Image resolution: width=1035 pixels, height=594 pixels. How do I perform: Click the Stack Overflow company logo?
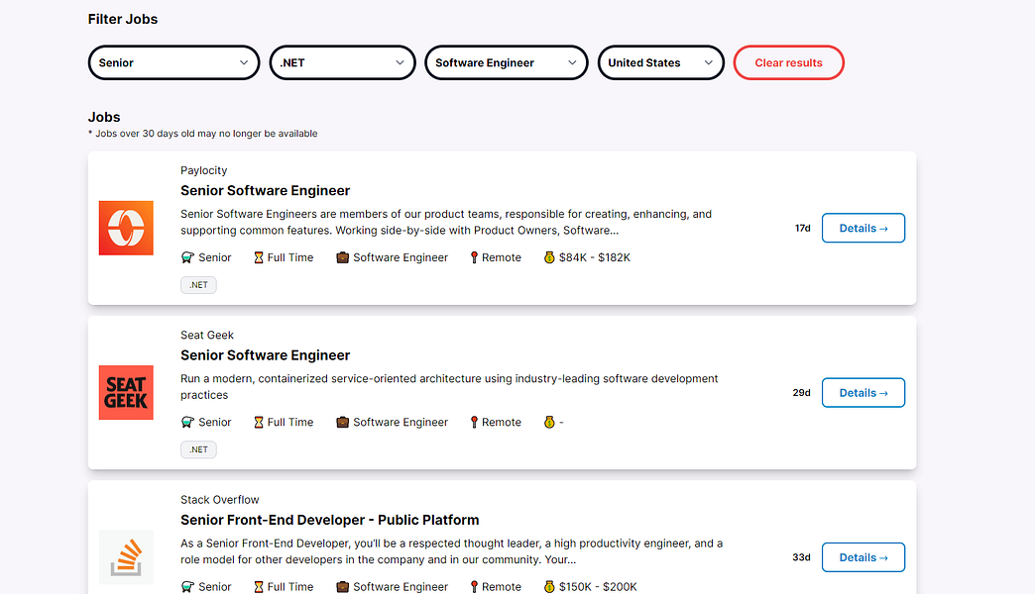[126, 557]
